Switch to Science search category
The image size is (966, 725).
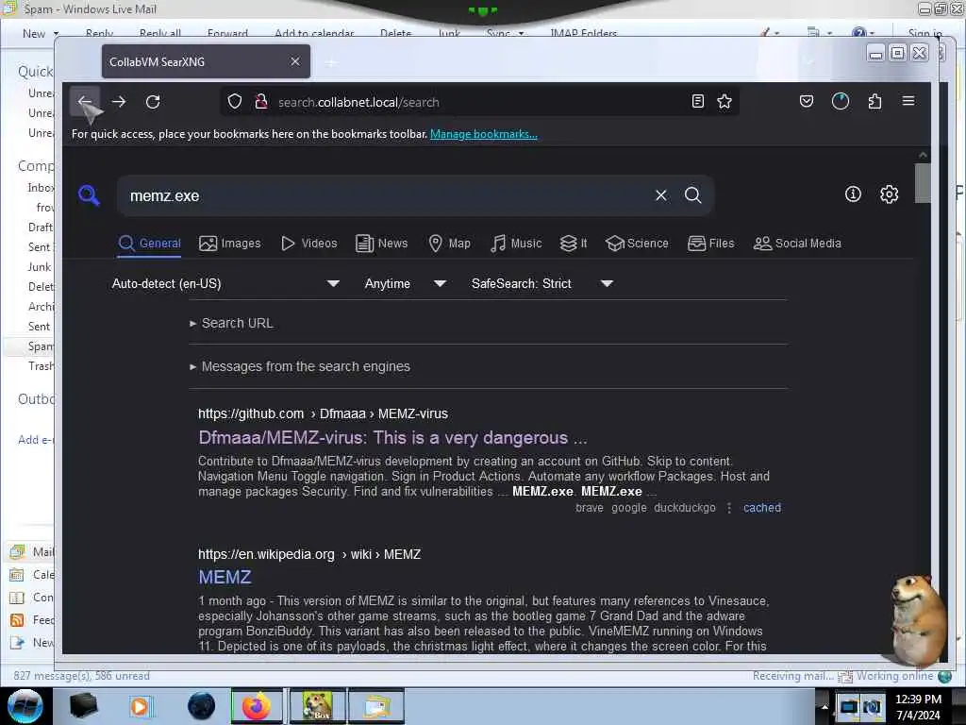[637, 244]
